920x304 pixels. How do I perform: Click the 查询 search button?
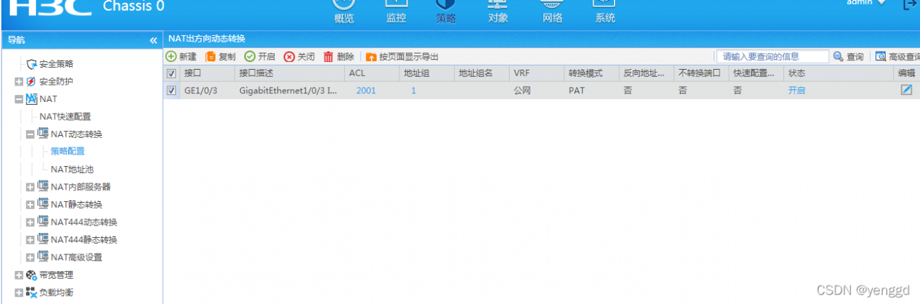click(x=849, y=57)
